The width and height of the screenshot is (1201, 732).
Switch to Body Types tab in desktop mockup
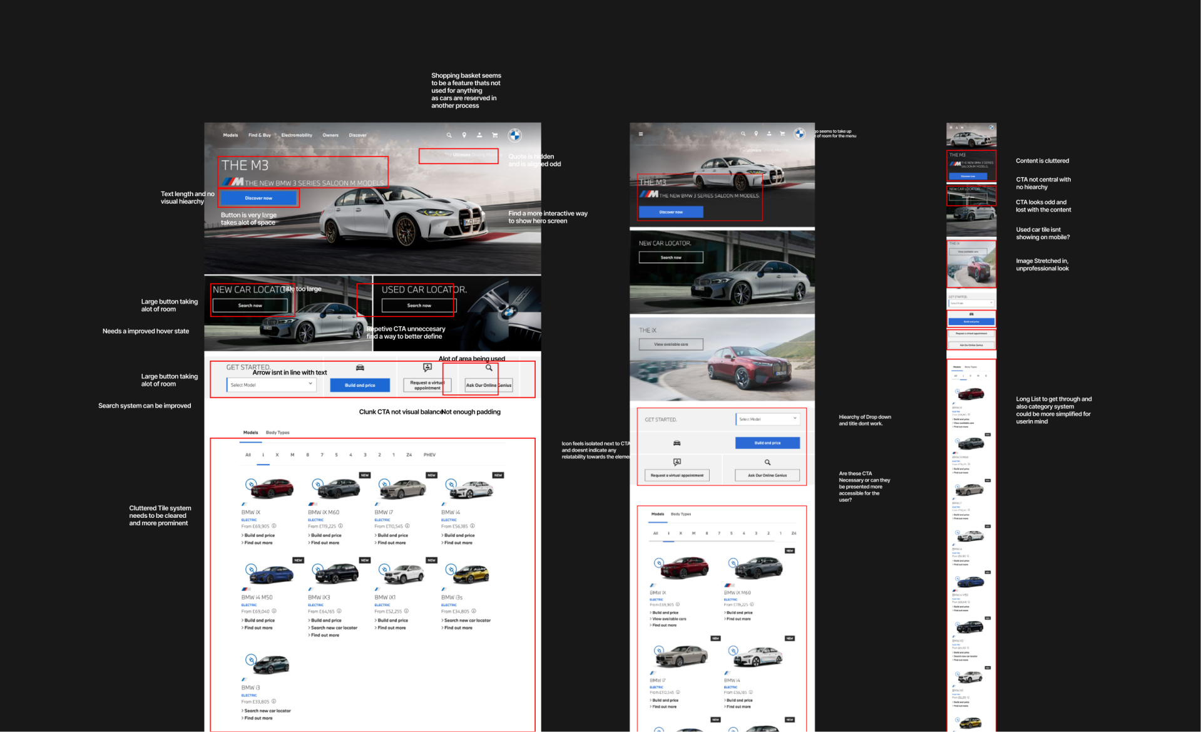(x=278, y=433)
